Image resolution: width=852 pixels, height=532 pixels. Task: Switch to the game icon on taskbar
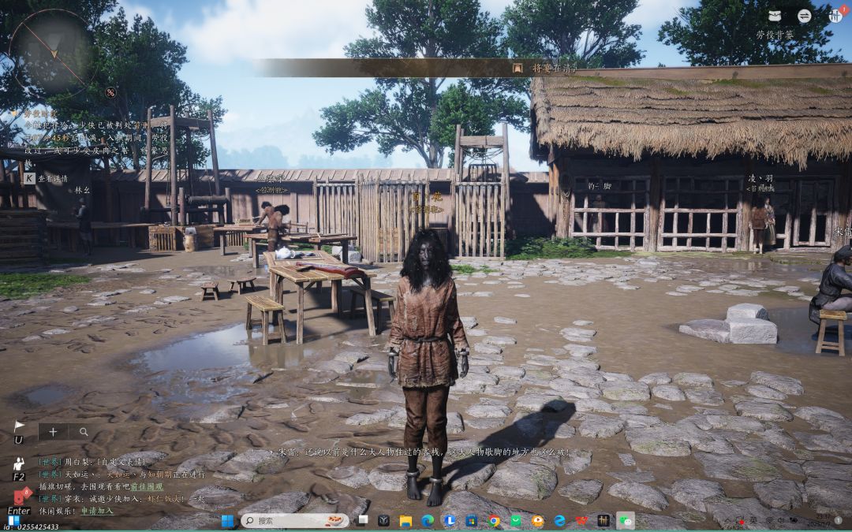click(x=603, y=521)
